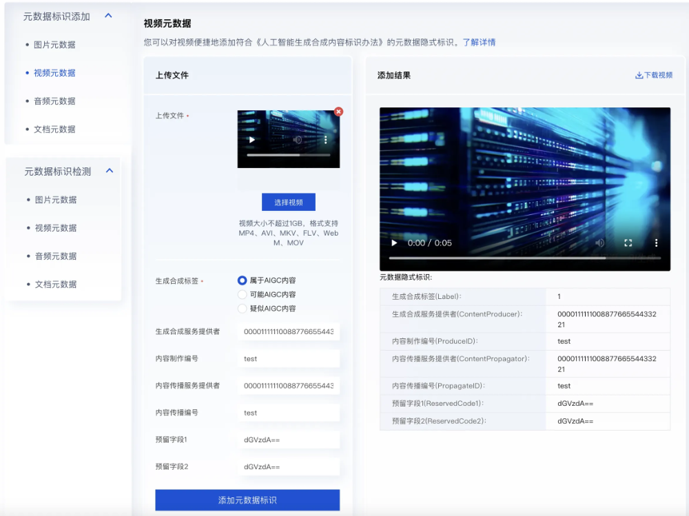Focus the 内容传播编号 input field
The width and height of the screenshot is (689, 516).
(x=288, y=413)
